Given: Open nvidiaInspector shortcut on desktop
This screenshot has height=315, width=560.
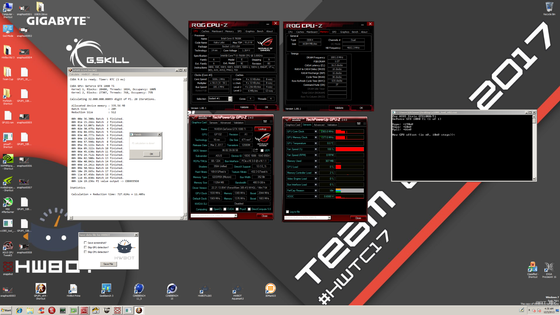Looking at the screenshot, I should [x=8, y=183].
